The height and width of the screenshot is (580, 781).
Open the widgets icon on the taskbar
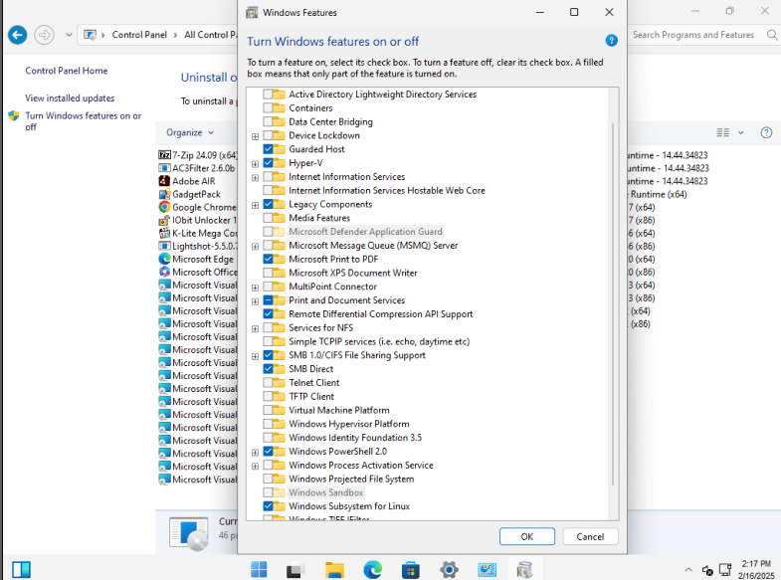point(22,569)
